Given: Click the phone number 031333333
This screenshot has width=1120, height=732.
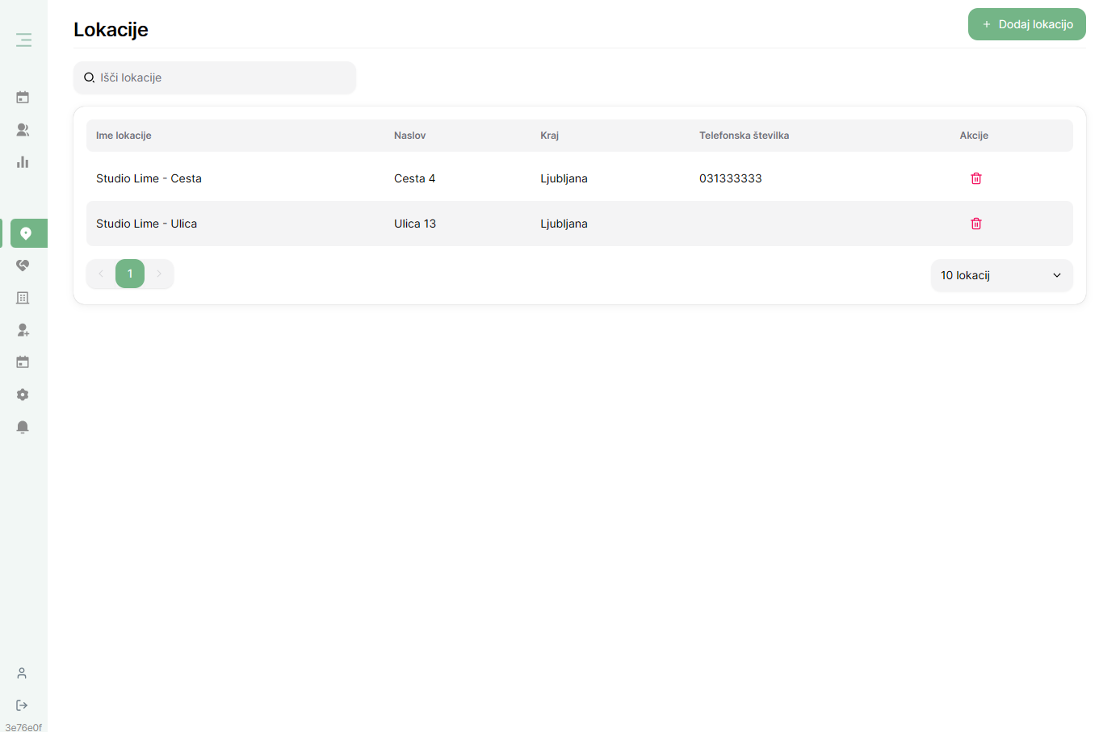Looking at the screenshot, I should tap(731, 178).
